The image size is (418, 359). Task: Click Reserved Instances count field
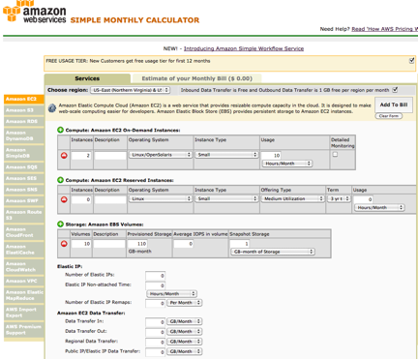coord(81,199)
